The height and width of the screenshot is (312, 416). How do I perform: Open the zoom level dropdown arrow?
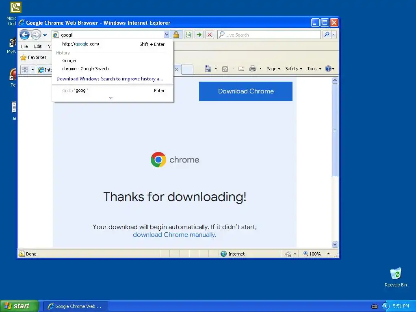click(x=328, y=254)
